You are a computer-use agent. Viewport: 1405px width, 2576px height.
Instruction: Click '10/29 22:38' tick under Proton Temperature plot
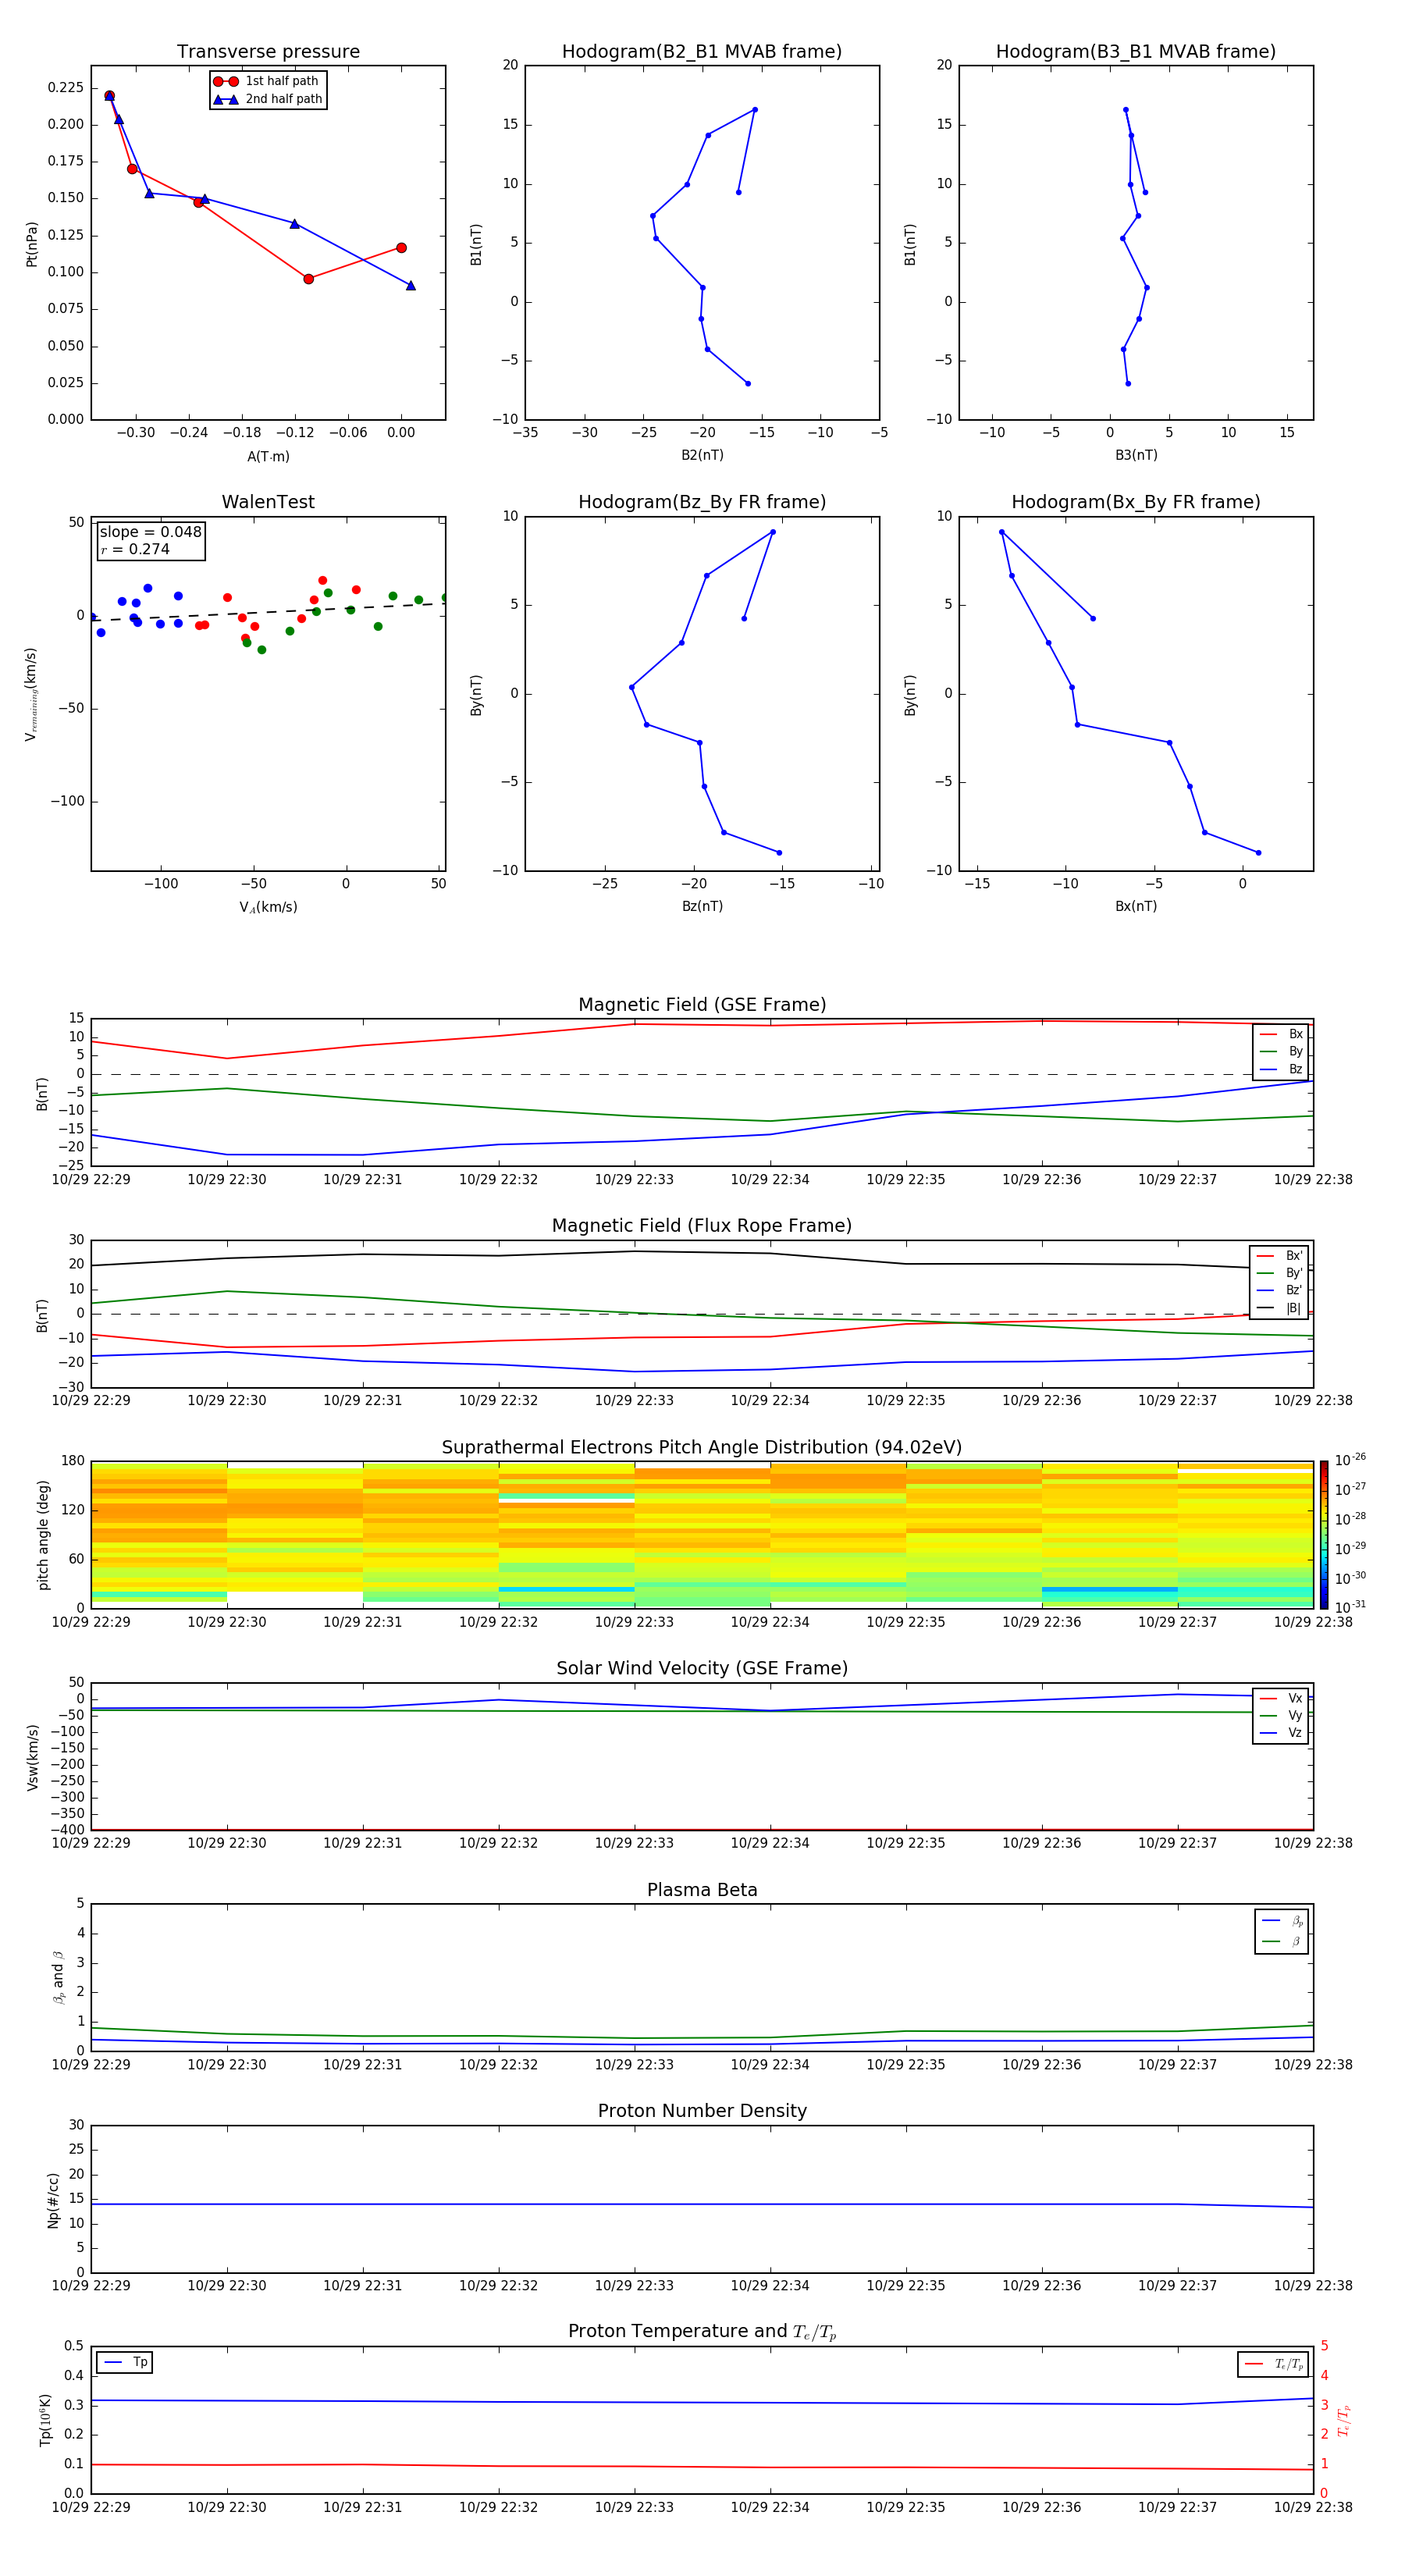1313,2507
